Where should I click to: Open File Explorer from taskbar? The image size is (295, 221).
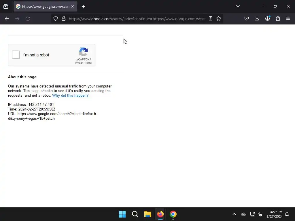[148, 214]
